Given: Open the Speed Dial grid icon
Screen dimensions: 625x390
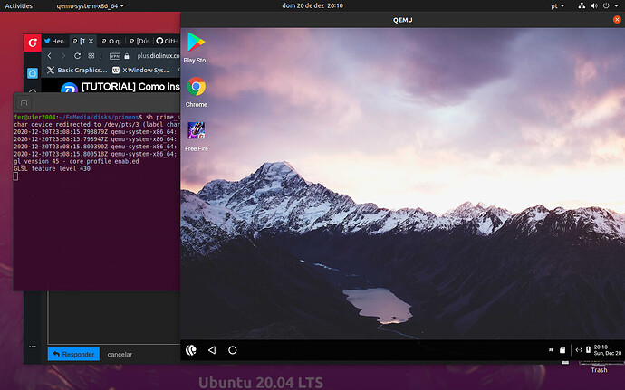Looking at the screenshot, I should 91,56.
